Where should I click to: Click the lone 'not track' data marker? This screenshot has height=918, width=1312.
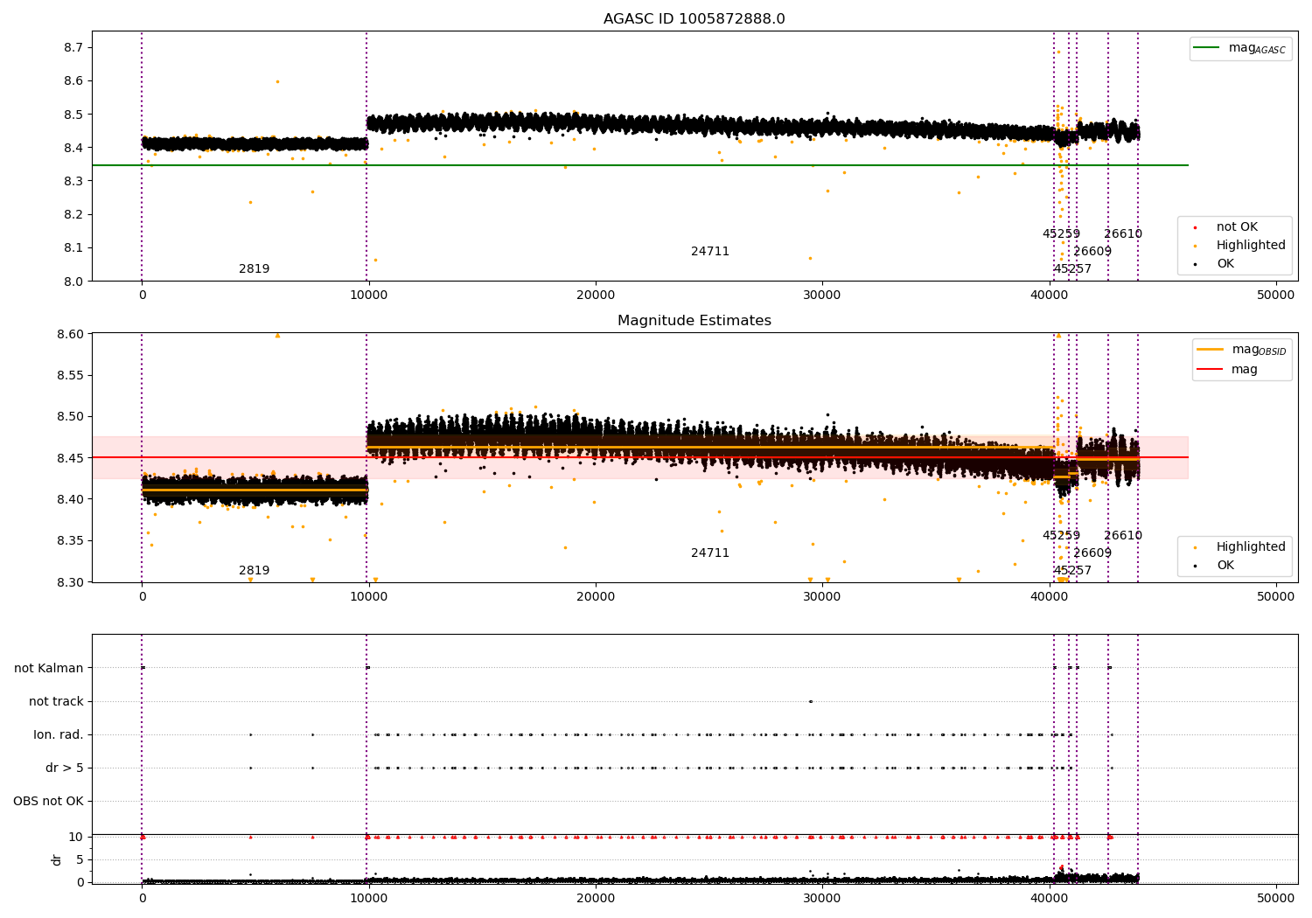(x=811, y=701)
